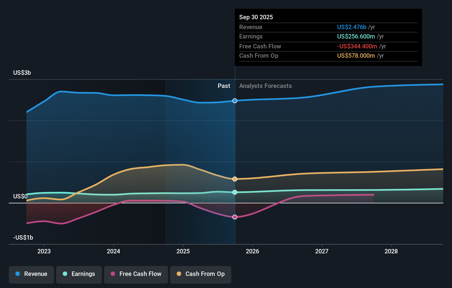Viewport: 452px width, 288px height.
Task: Click the Sep 30 2025 tooltip header
Action: click(x=256, y=17)
